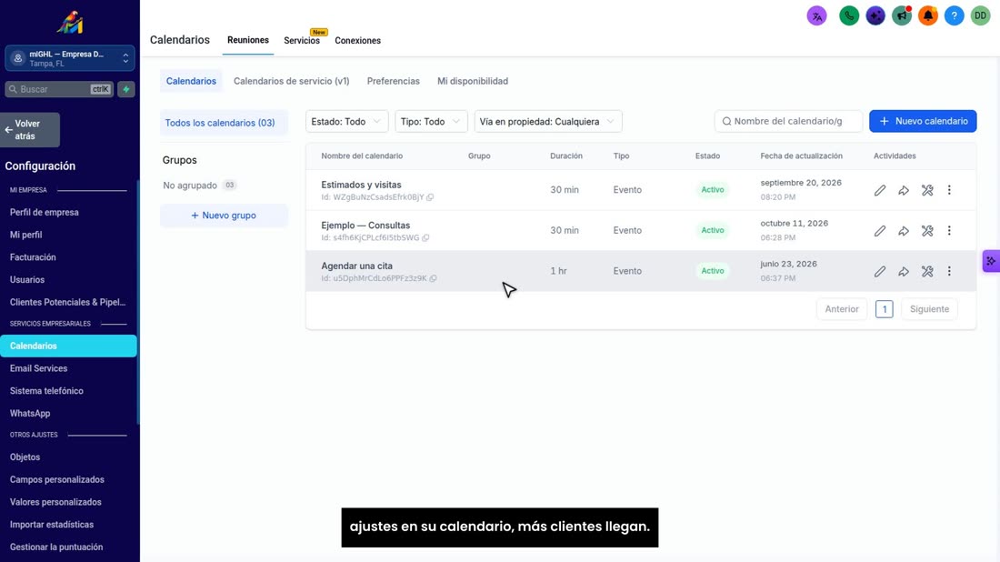Copy the Agendar una cita calendar ID
This screenshot has width=1000, height=562.
click(x=433, y=279)
